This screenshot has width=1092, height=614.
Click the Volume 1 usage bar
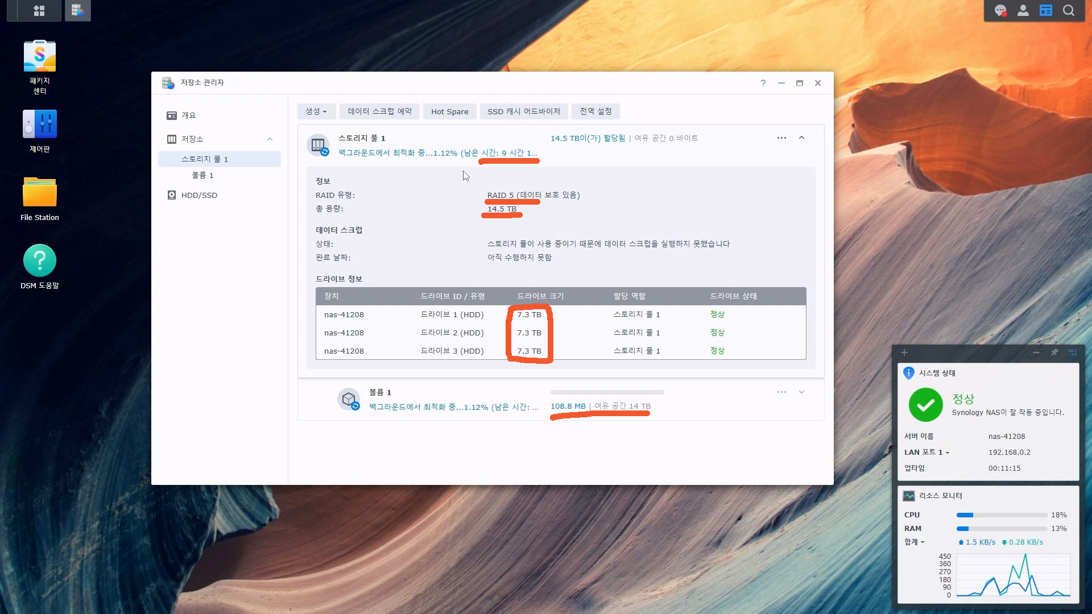pyautogui.click(x=607, y=392)
